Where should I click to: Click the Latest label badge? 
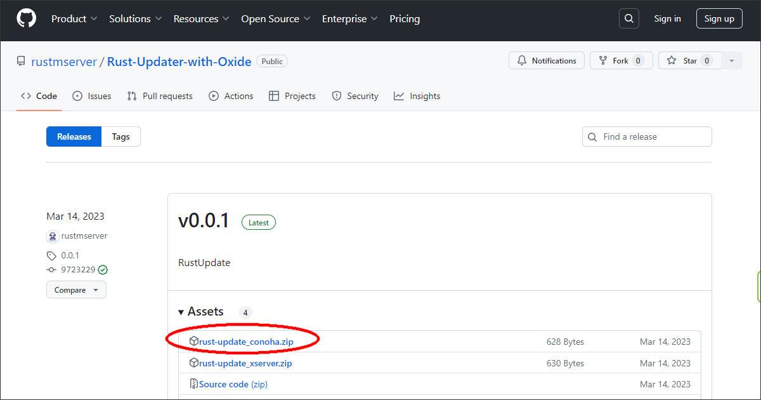(x=259, y=222)
